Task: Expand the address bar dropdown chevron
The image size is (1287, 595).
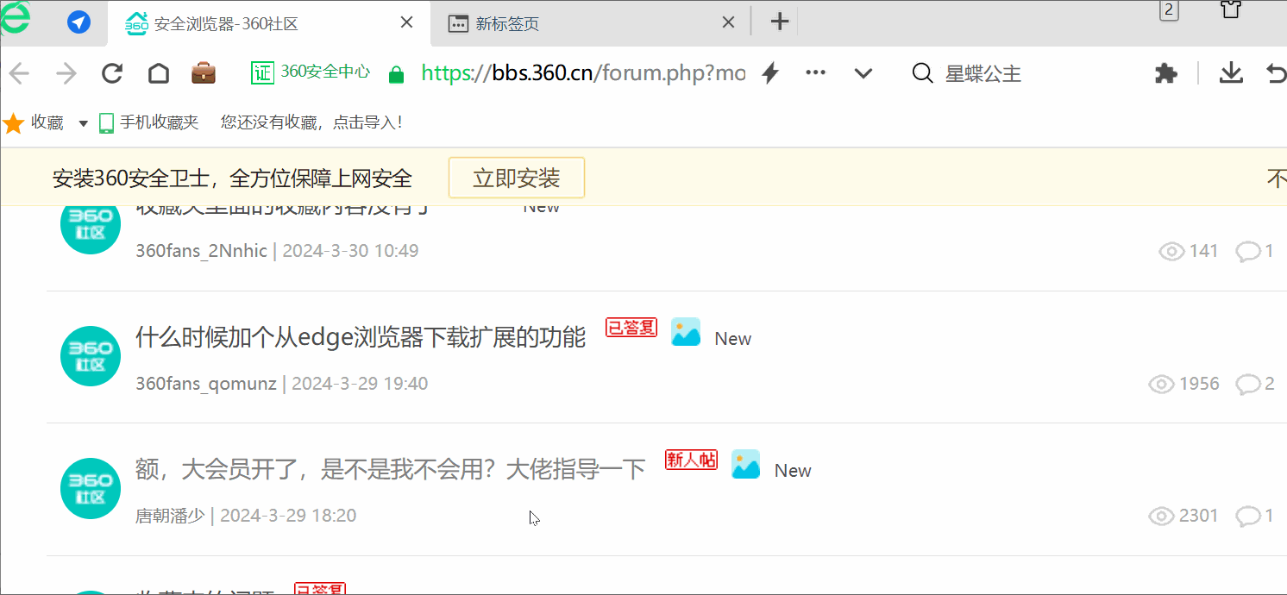Action: coord(863,74)
